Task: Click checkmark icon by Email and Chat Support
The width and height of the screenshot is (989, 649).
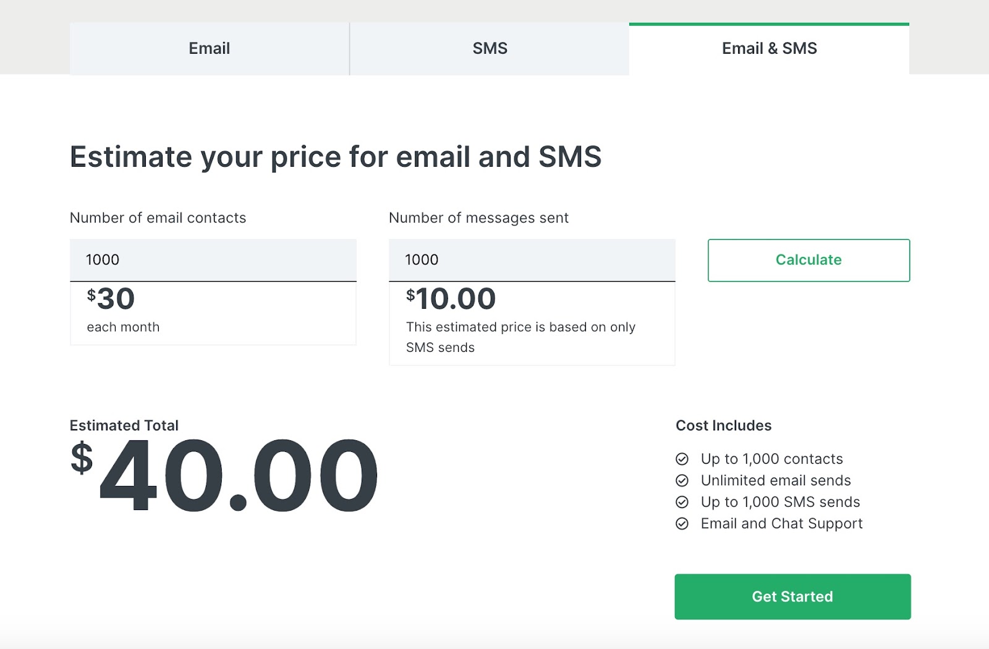Action: (x=682, y=524)
